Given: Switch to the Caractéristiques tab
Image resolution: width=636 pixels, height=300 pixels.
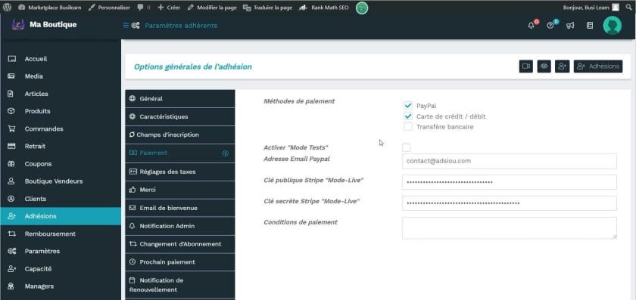Looking at the screenshot, I should pos(180,116).
